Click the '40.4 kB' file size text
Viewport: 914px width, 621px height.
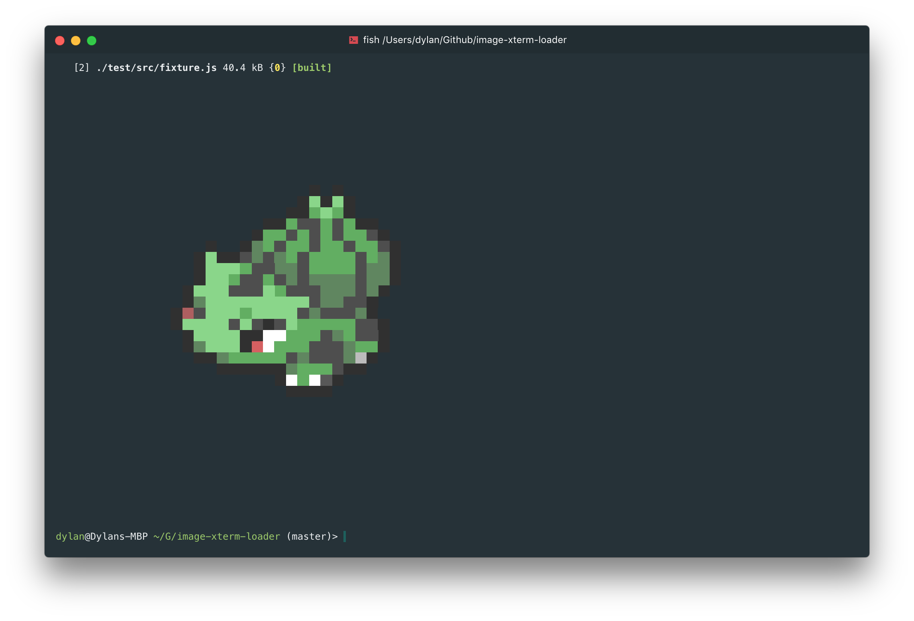[x=243, y=68]
